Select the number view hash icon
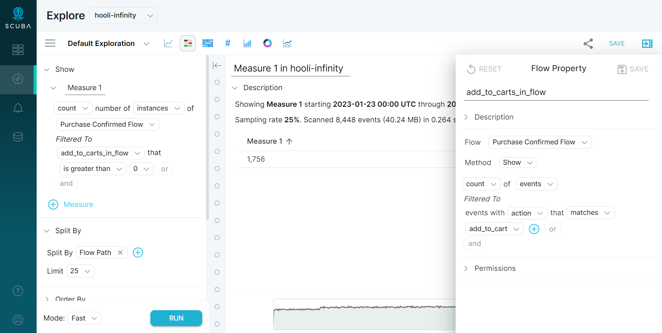Viewport: 662px width, 333px height. (x=228, y=43)
